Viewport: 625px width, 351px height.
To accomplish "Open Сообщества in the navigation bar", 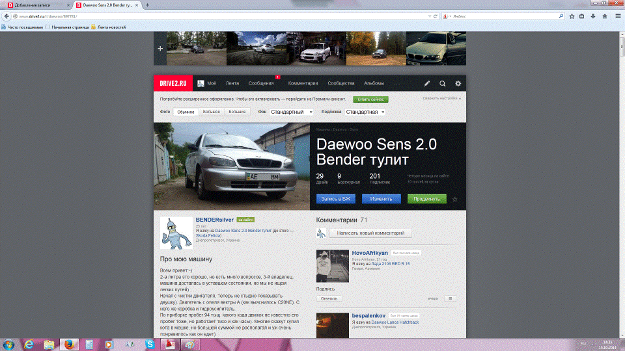I will [x=340, y=84].
